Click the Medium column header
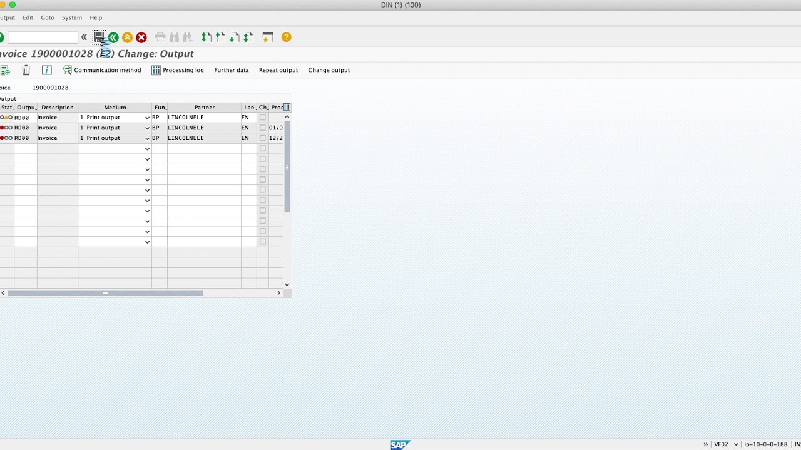Image resolution: width=801 pixels, height=450 pixels. tap(115, 107)
